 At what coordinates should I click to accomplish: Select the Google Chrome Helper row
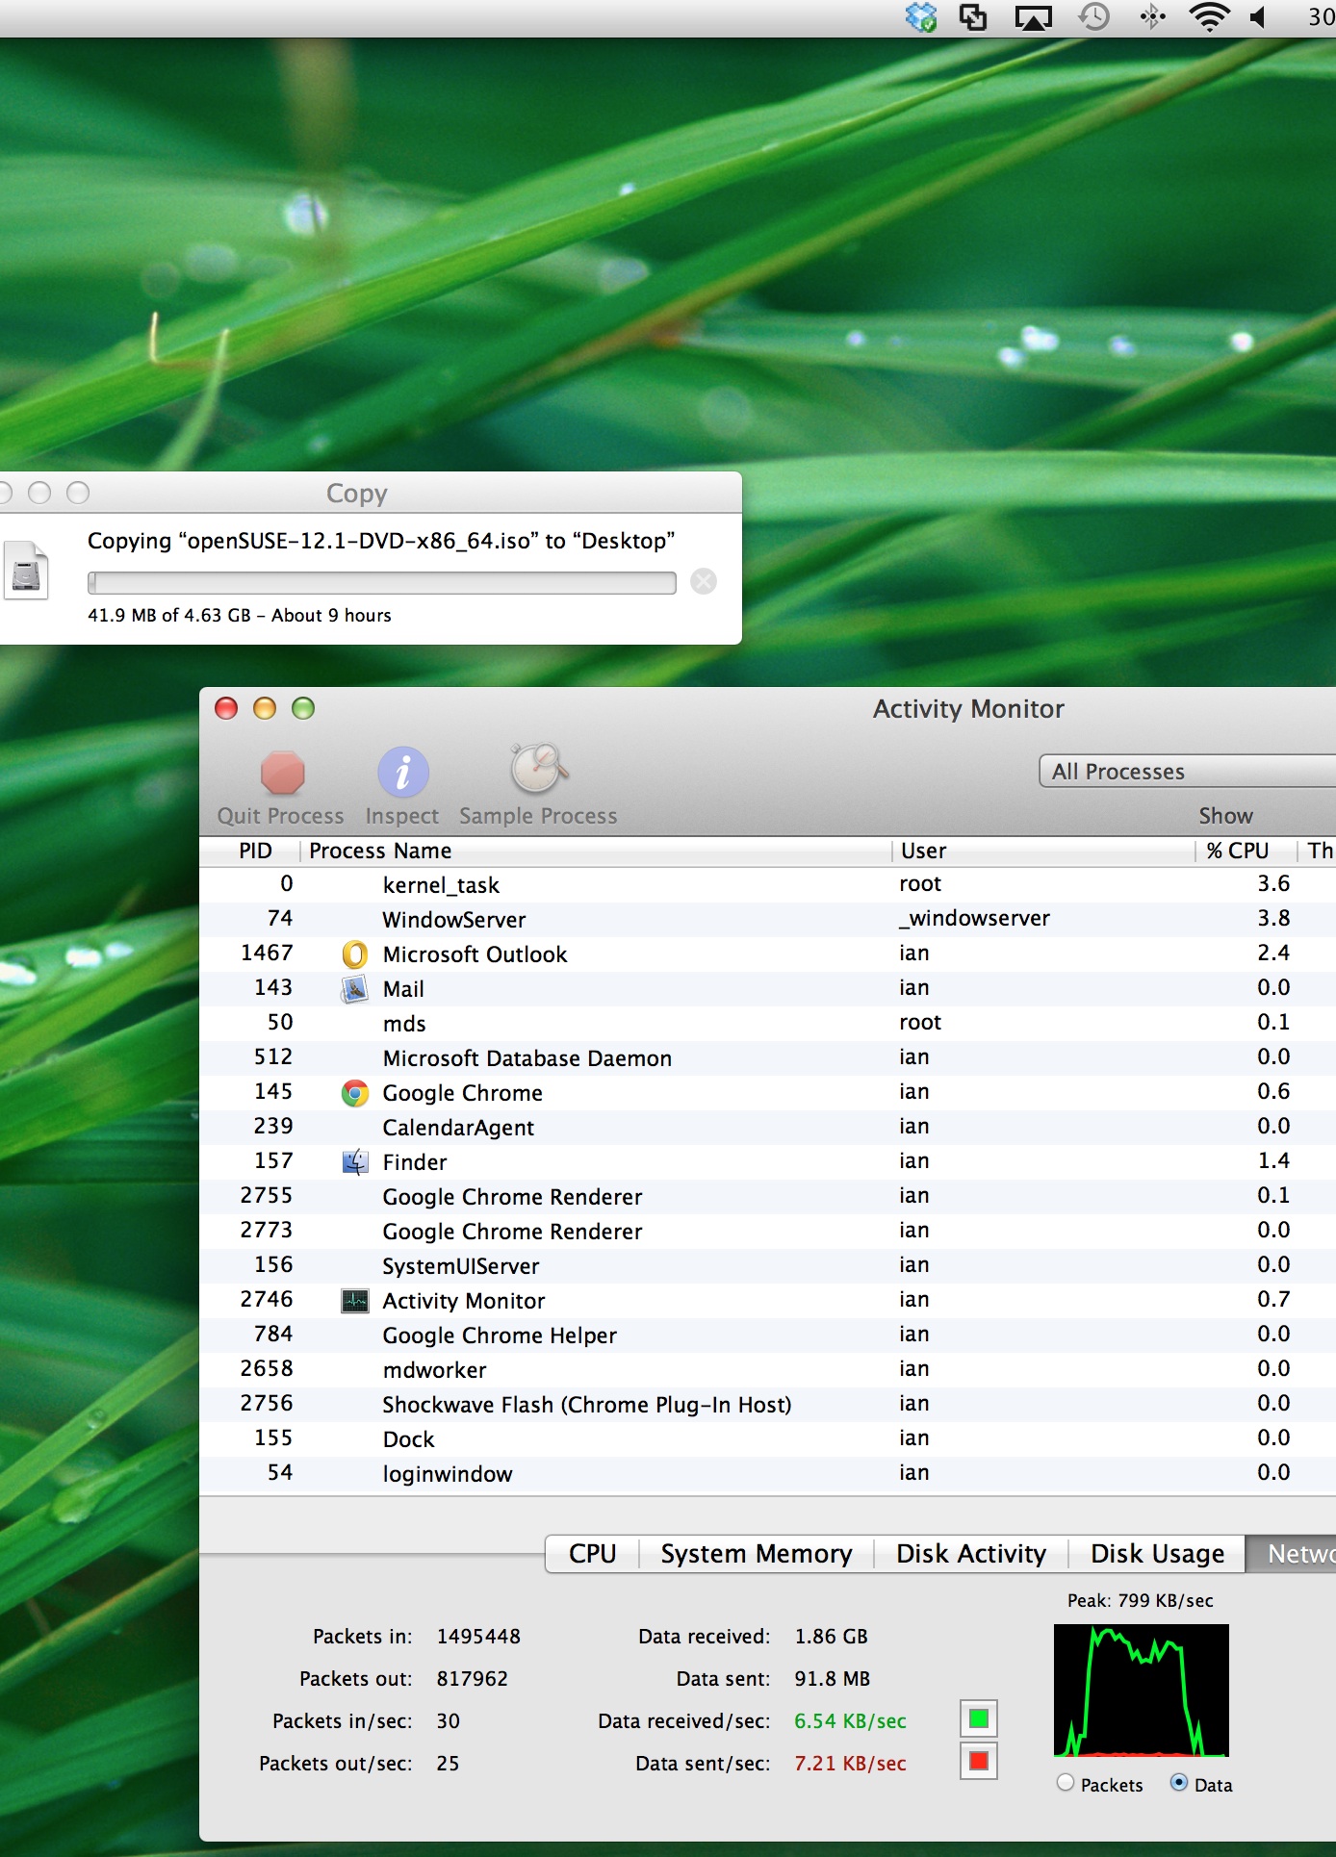coord(767,1336)
